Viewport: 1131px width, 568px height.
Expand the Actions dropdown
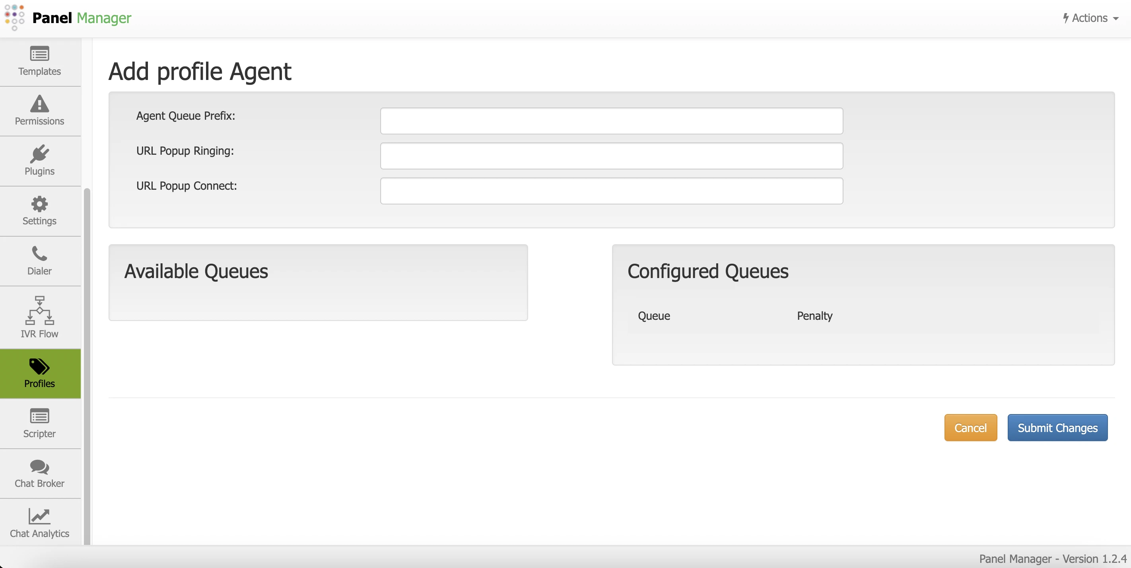tap(1090, 18)
